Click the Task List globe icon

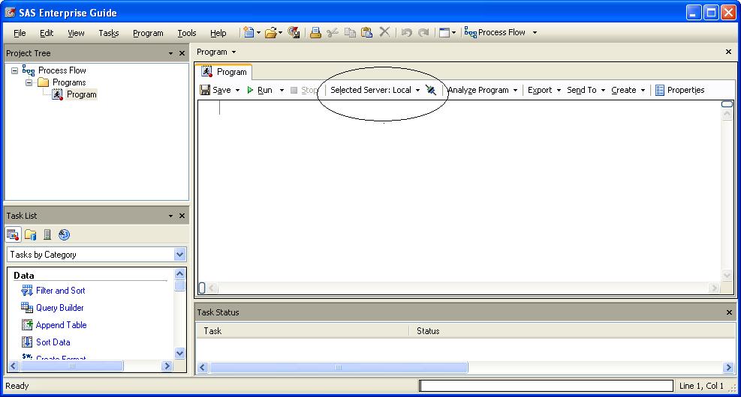coord(64,234)
